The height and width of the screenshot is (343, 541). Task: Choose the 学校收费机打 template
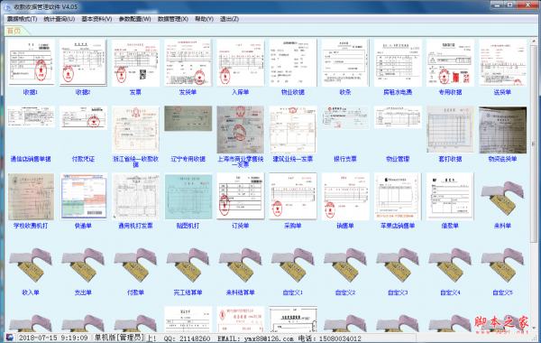31,197
